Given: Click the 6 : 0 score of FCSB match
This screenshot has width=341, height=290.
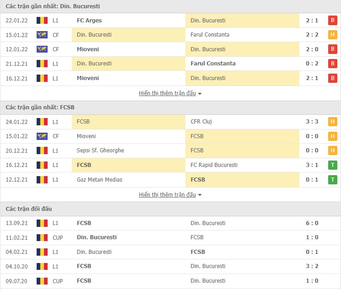Looking at the screenshot, I should [311, 223].
